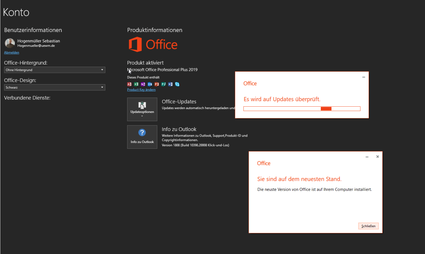
Task: Click 'Die neuste Version von Office' message
Action: [314, 189]
